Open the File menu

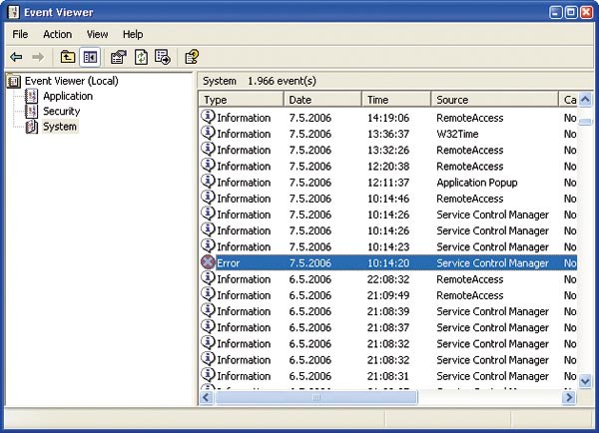click(x=20, y=34)
